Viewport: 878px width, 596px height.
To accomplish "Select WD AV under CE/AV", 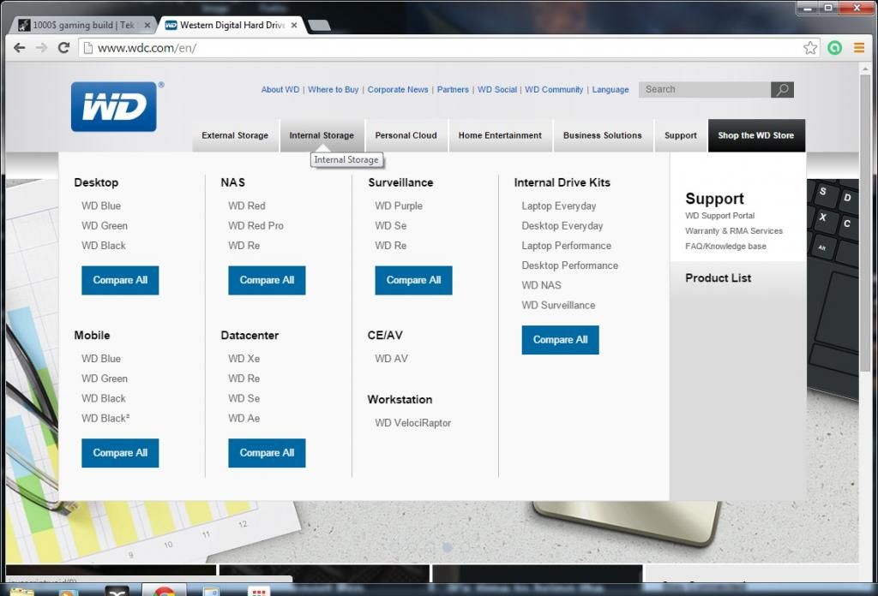I will (x=391, y=359).
